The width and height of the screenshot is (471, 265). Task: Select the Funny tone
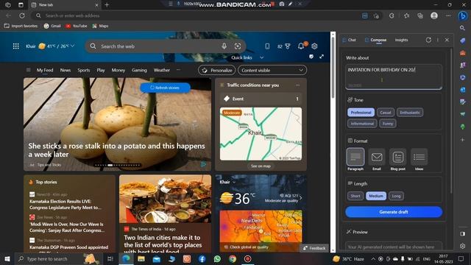point(388,124)
